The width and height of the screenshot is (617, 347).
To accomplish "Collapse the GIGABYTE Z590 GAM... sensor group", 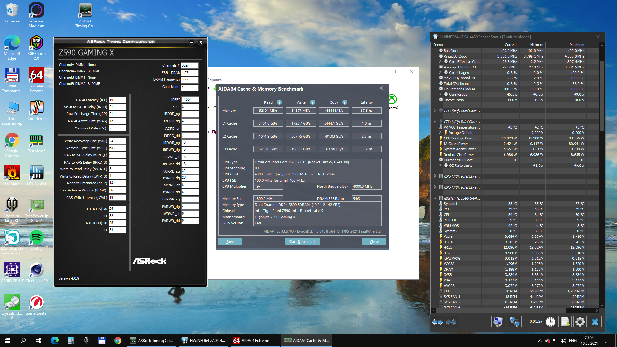I will pyautogui.click(x=435, y=198).
